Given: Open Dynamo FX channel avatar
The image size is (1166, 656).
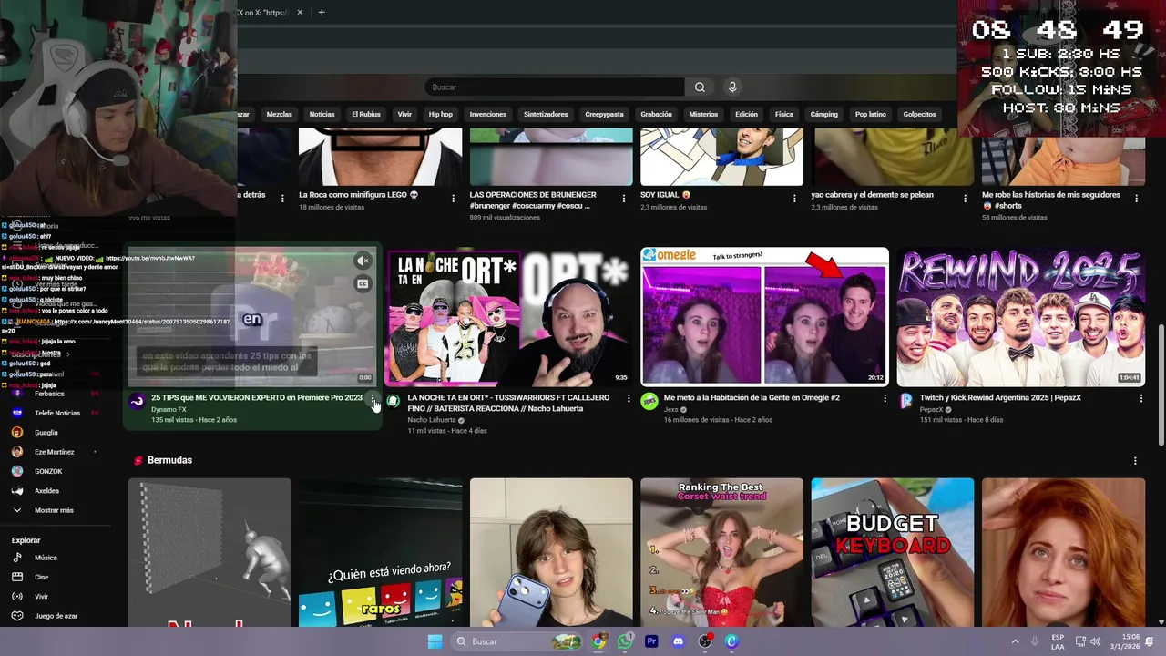Looking at the screenshot, I should (x=137, y=401).
